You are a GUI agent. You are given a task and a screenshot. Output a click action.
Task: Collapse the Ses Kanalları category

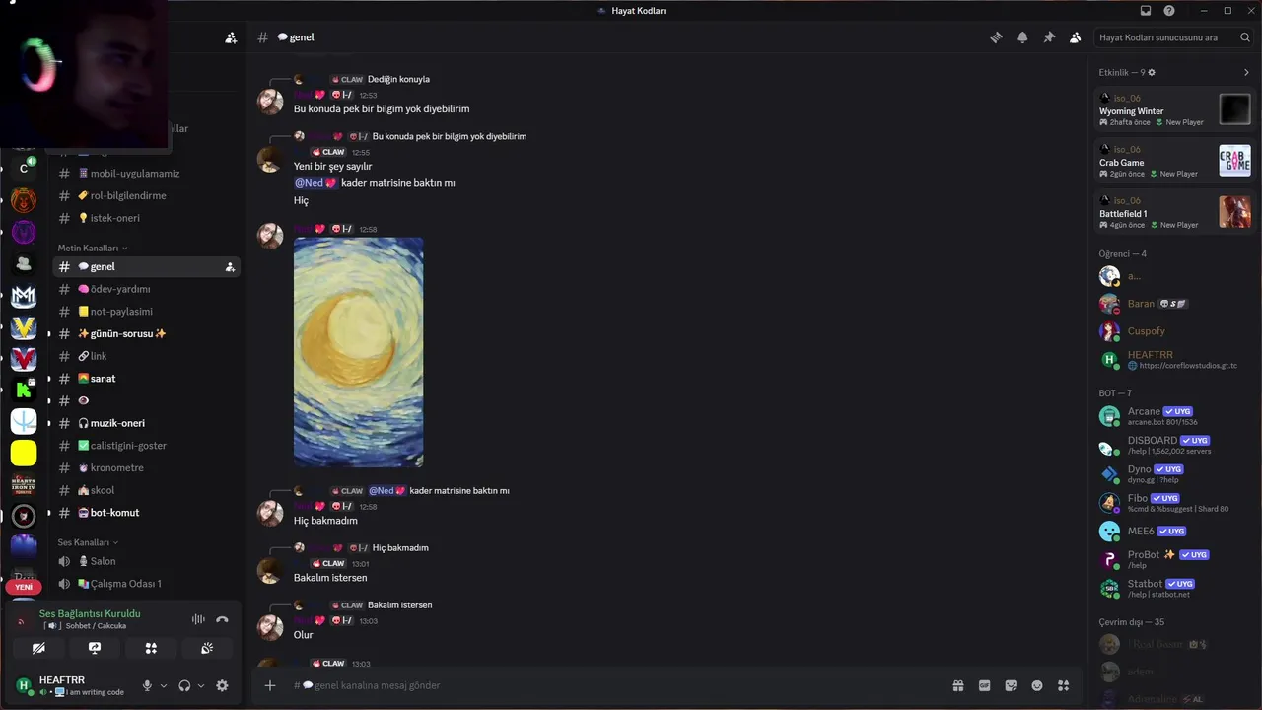87,542
